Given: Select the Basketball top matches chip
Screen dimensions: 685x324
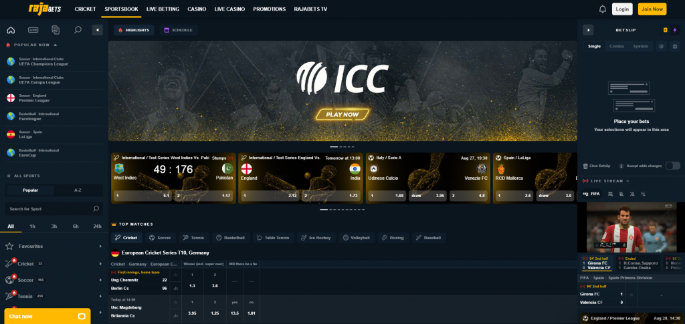Looking at the screenshot, I should [231, 238].
